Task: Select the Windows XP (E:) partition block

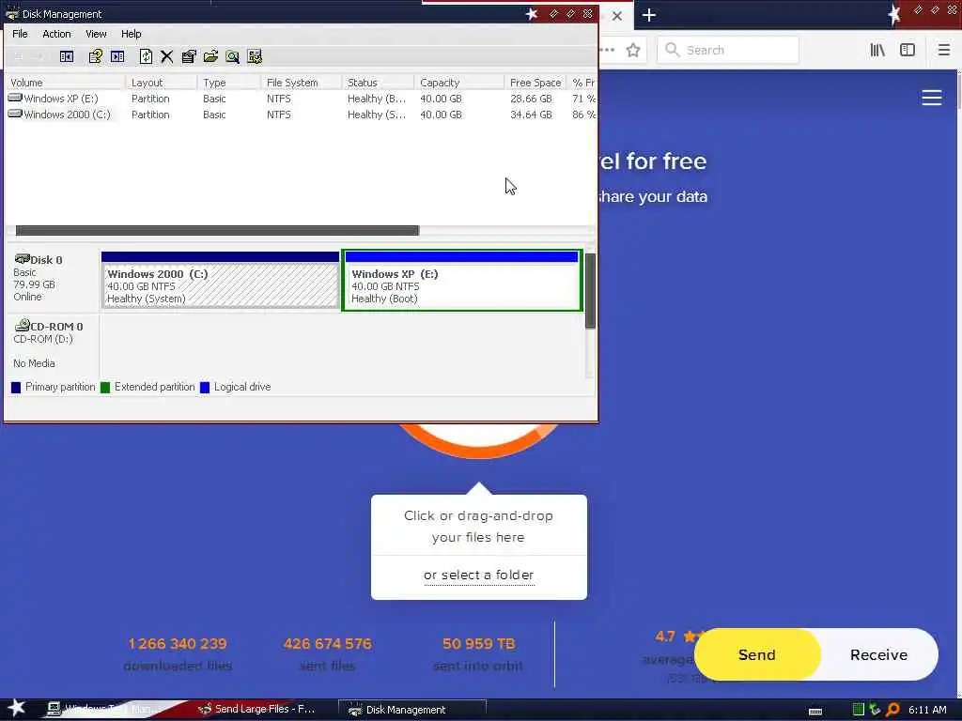Action: coord(462,280)
